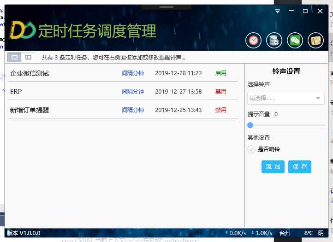Minimize the scheduler window
The width and height of the screenshot is (333, 242).
tap(291, 11)
